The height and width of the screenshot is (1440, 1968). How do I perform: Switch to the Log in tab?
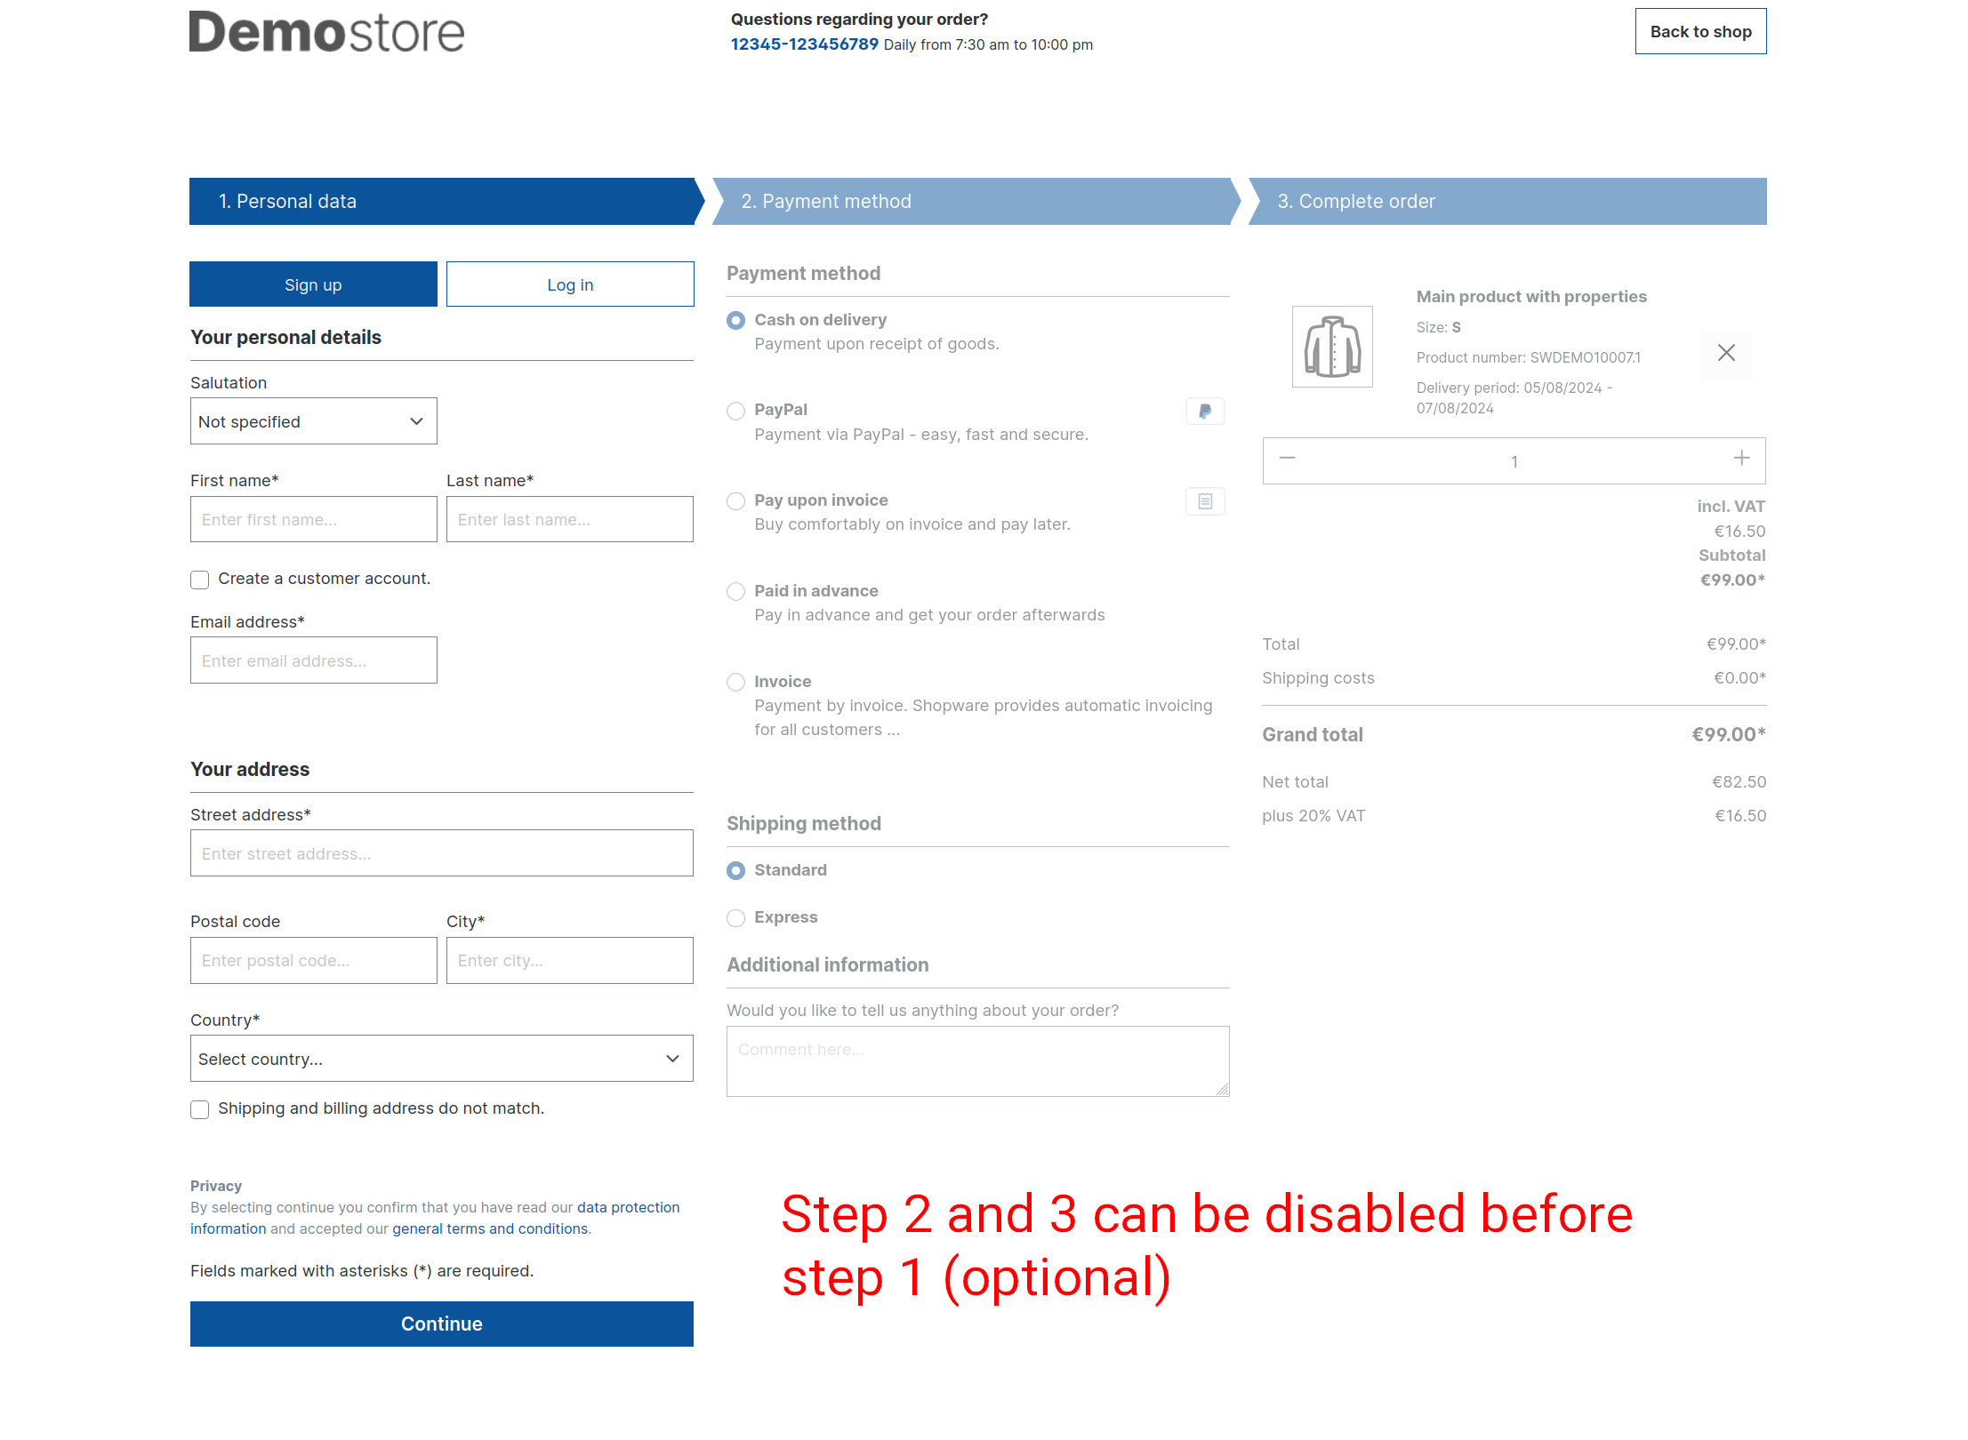coord(570,284)
